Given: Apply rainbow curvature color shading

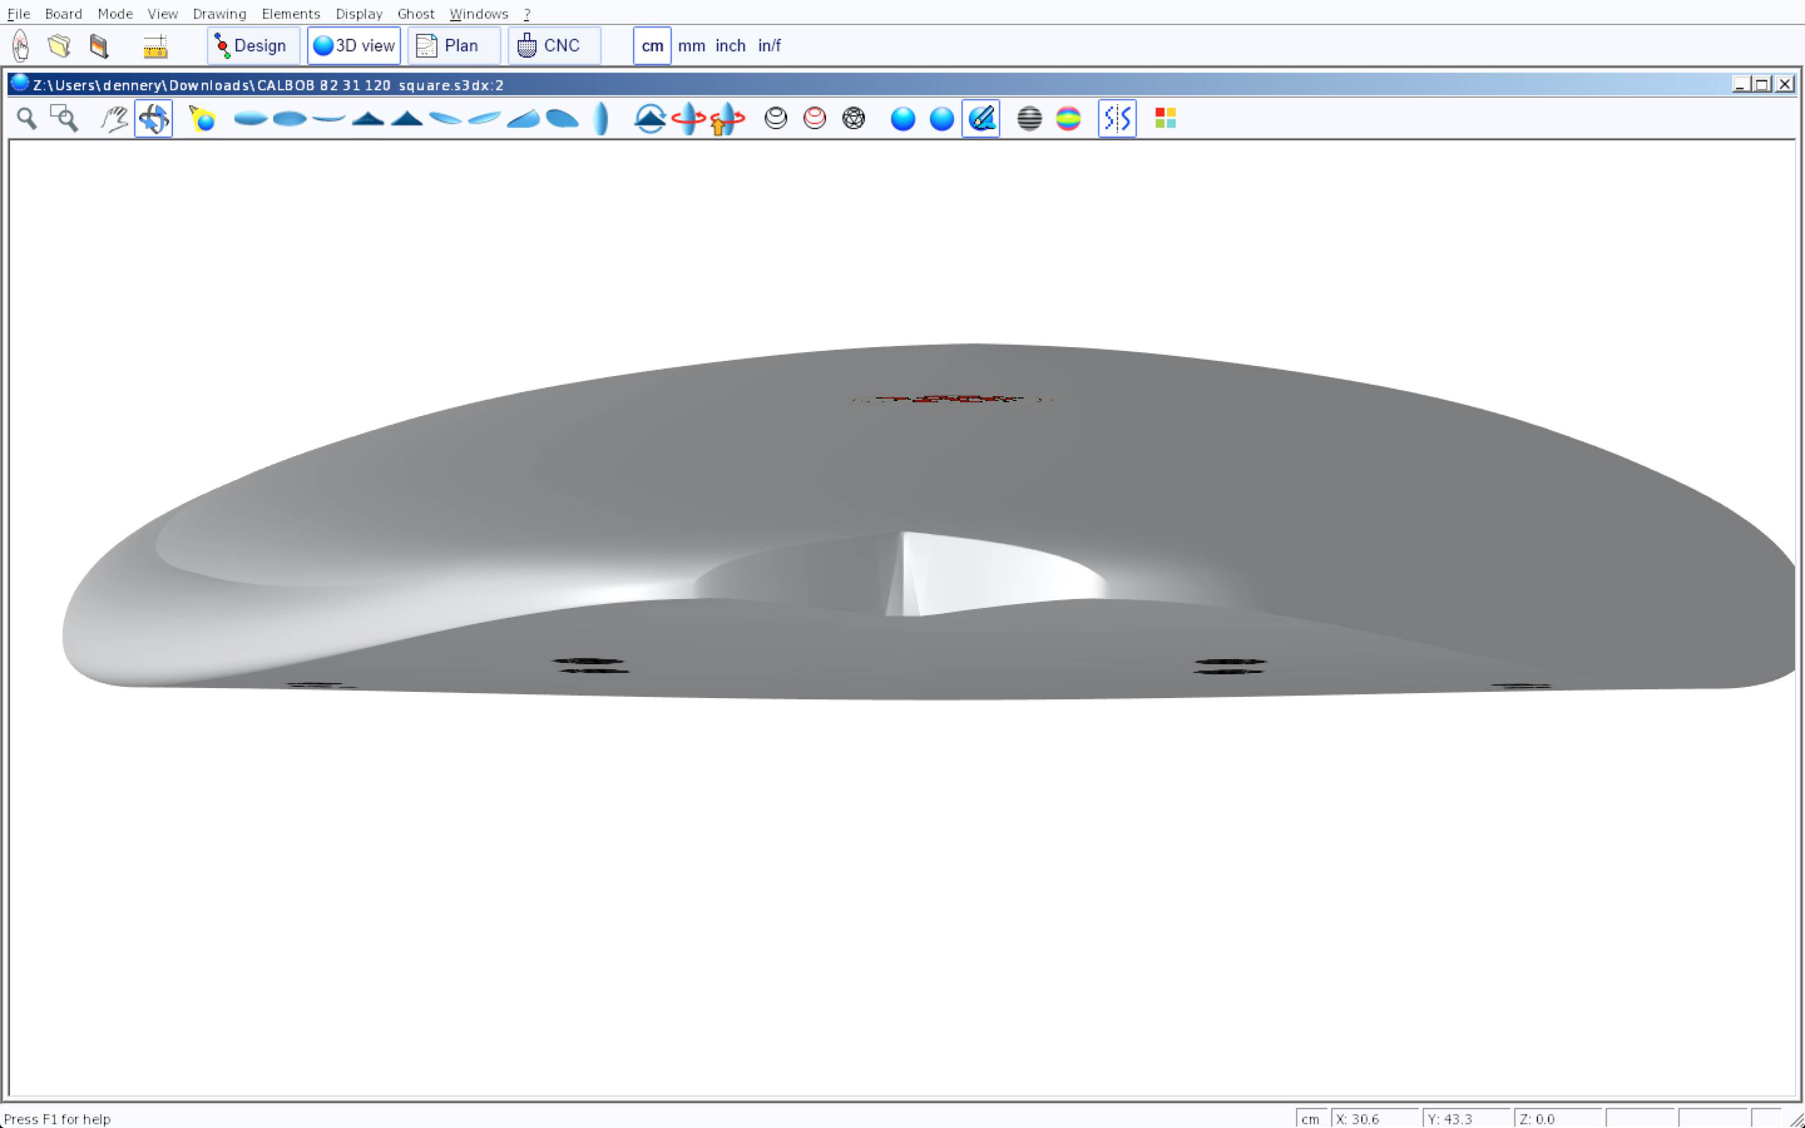Looking at the screenshot, I should (1068, 118).
